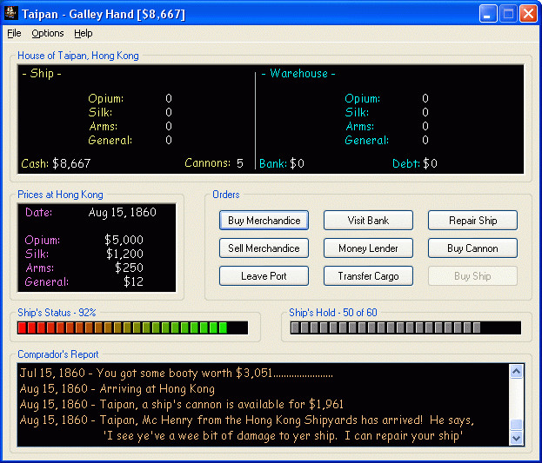Click scroll up arrow in Comprador's Report
This screenshot has width=542, height=463.
click(x=517, y=372)
